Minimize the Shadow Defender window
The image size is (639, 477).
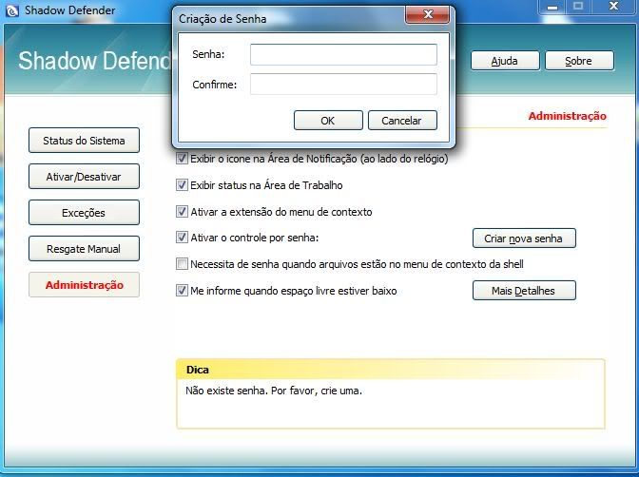(x=553, y=7)
